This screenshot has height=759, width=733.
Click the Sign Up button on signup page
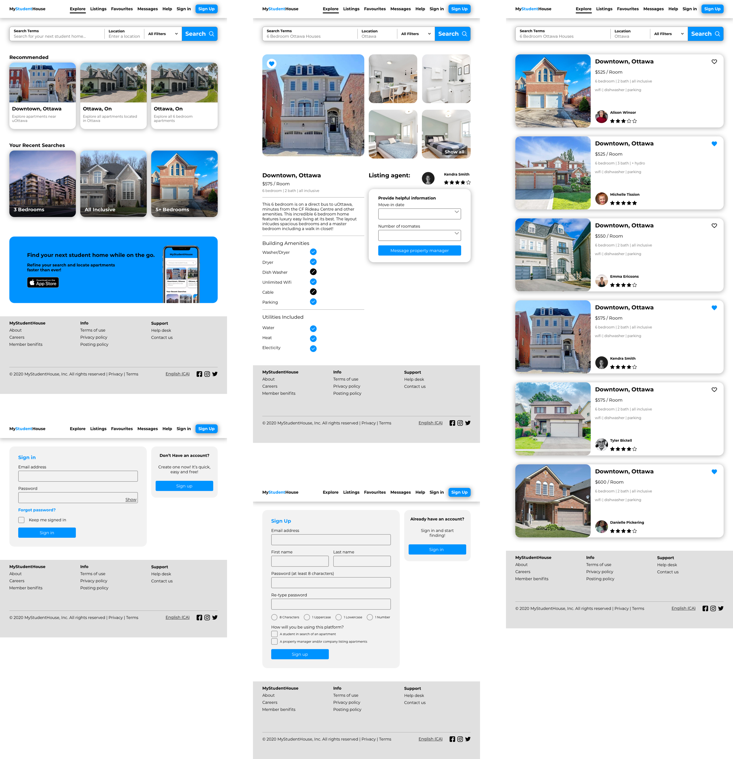pyautogui.click(x=300, y=654)
